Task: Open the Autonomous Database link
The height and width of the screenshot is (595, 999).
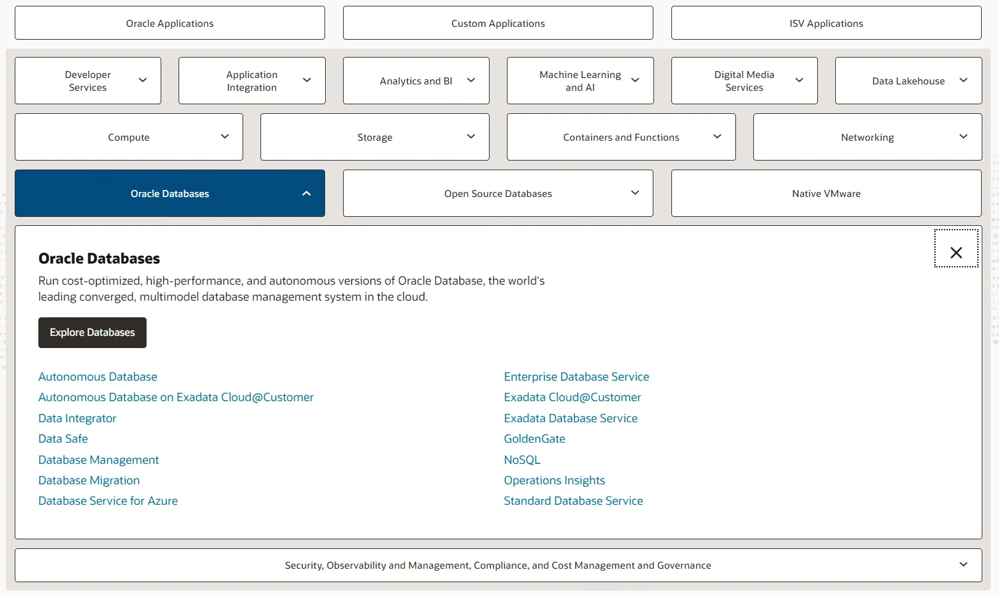Action: [x=98, y=377]
